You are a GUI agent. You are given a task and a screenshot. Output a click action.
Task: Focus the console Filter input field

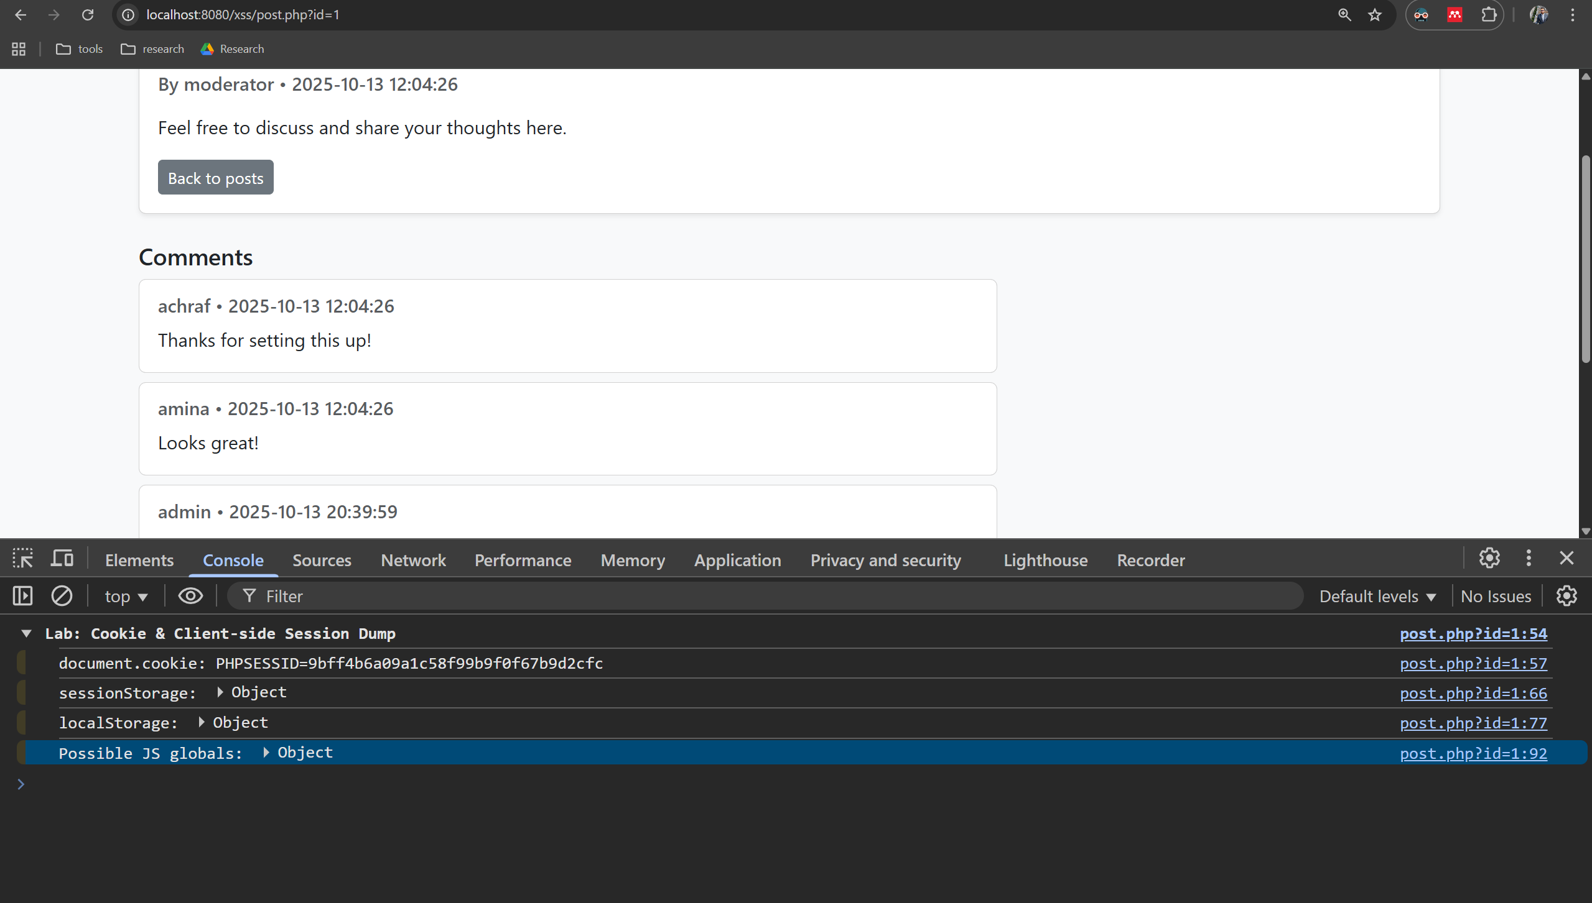(771, 597)
